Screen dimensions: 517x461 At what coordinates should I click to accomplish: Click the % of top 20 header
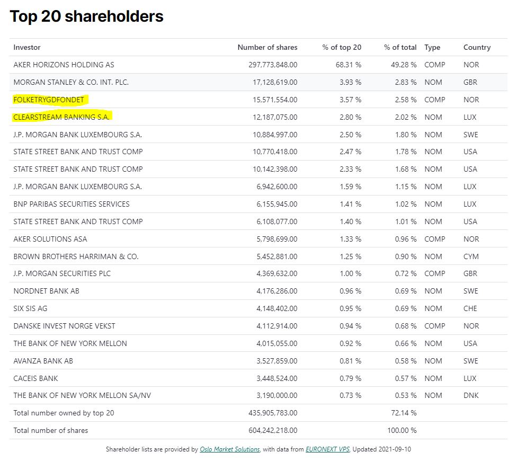341,47
